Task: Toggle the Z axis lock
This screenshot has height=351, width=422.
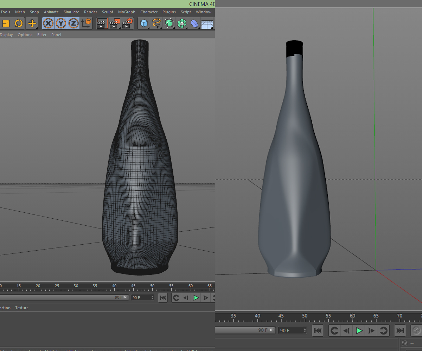Action: (73, 24)
